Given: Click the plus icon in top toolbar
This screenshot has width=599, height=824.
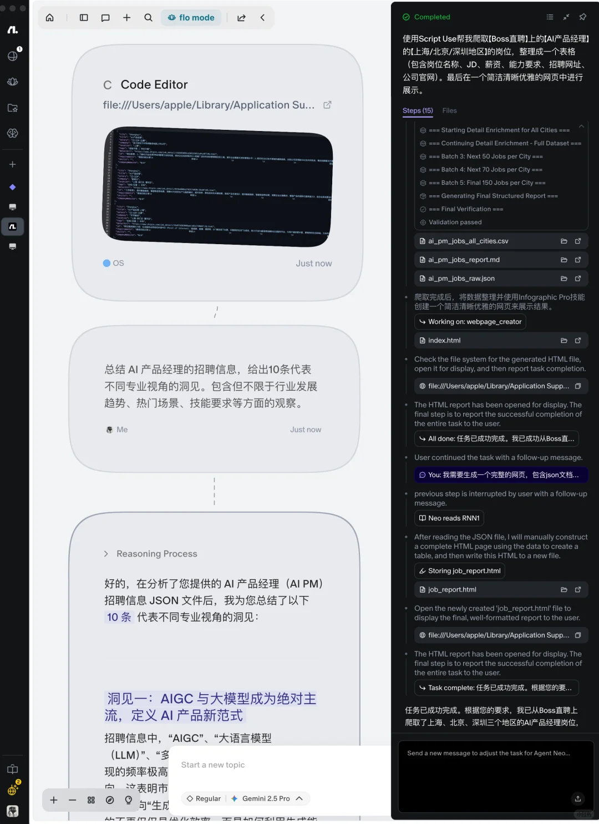Looking at the screenshot, I should coord(126,18).
